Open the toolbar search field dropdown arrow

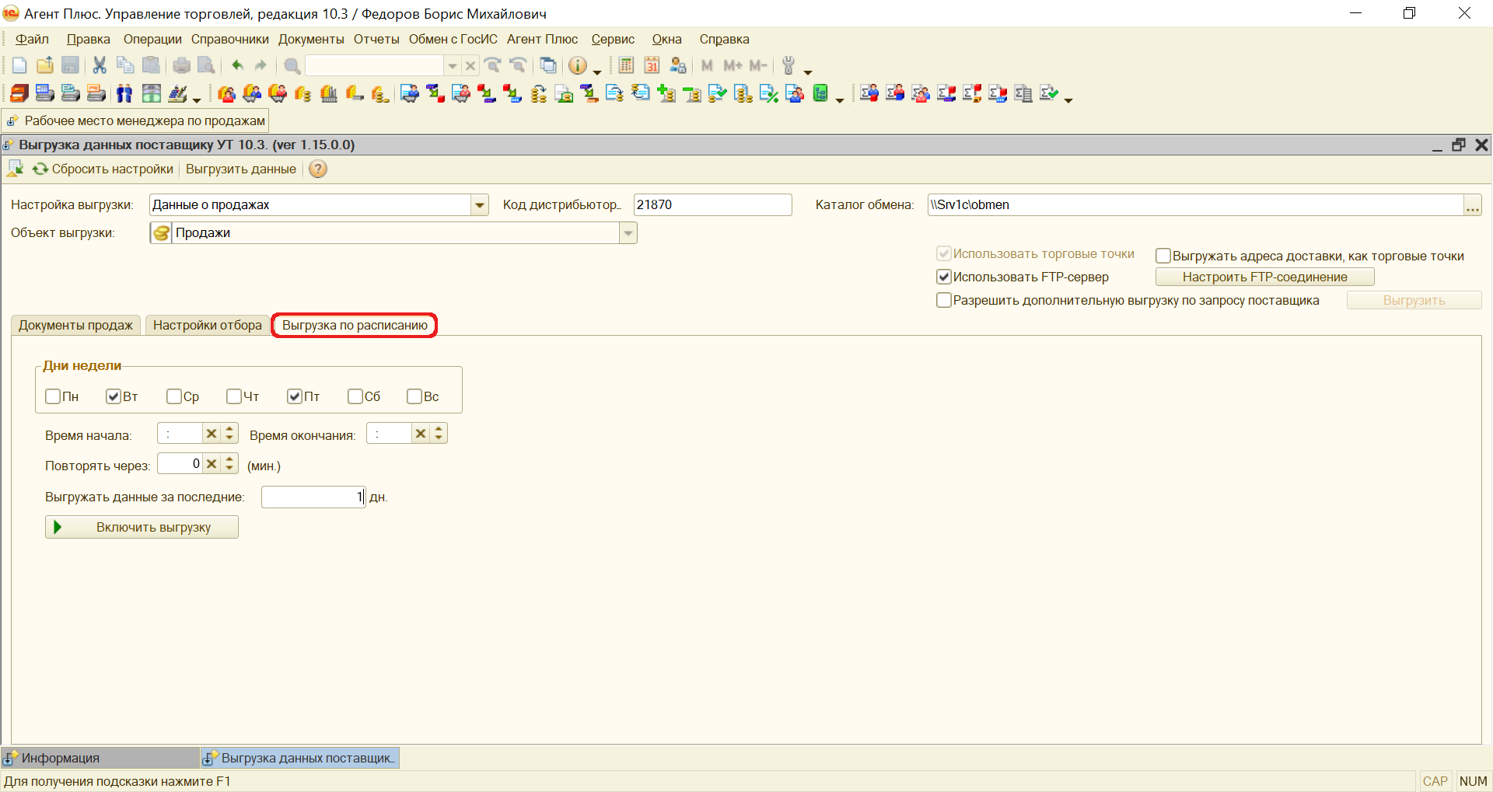coord(452,66)
